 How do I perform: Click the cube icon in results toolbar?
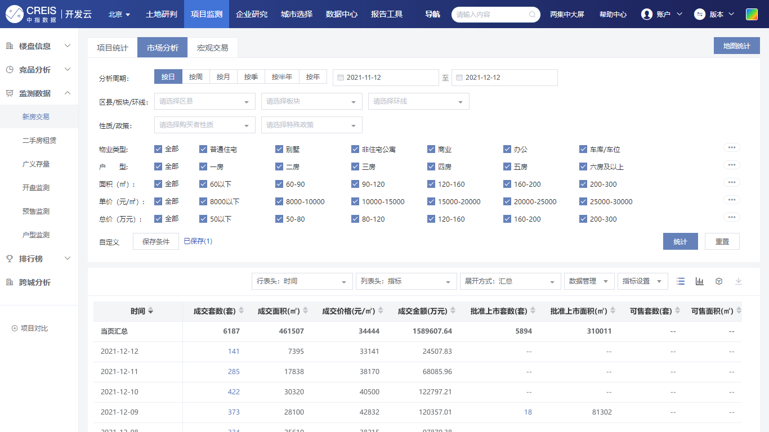click(719, 281)
